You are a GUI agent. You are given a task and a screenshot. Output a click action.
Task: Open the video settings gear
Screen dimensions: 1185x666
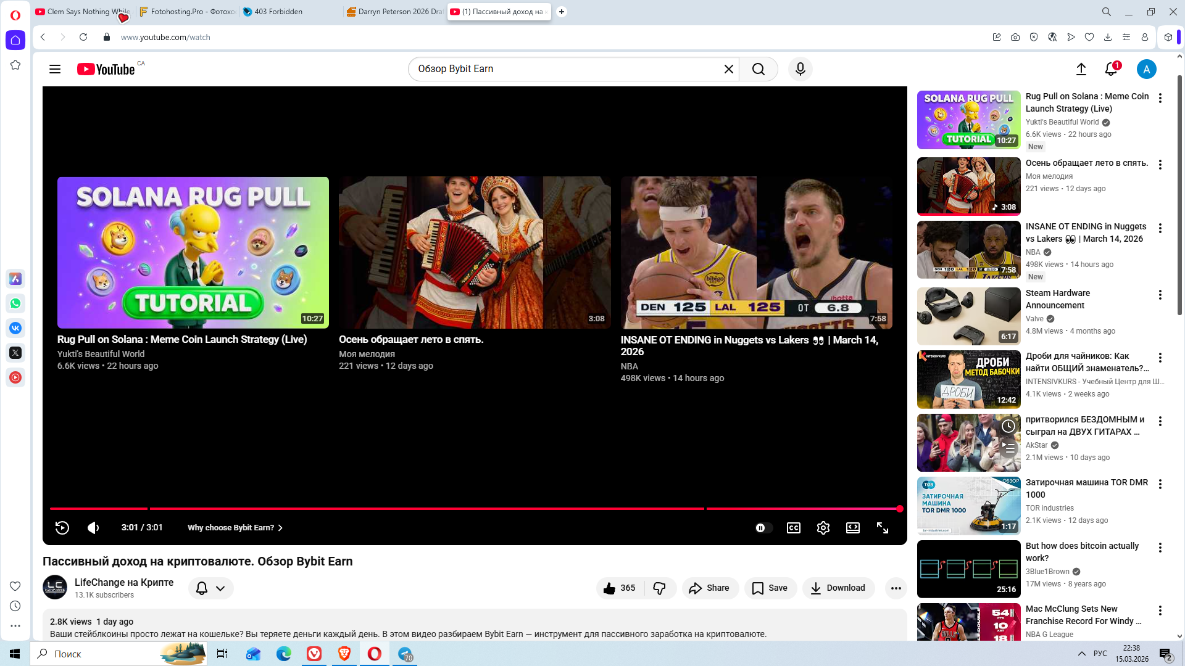click(x=823, y=528)
